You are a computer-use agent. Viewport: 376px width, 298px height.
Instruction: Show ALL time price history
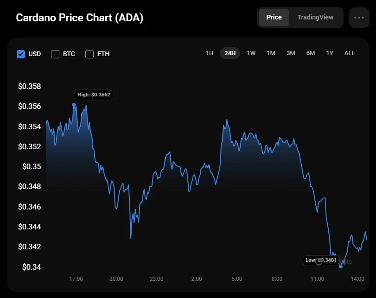[350, 53]
